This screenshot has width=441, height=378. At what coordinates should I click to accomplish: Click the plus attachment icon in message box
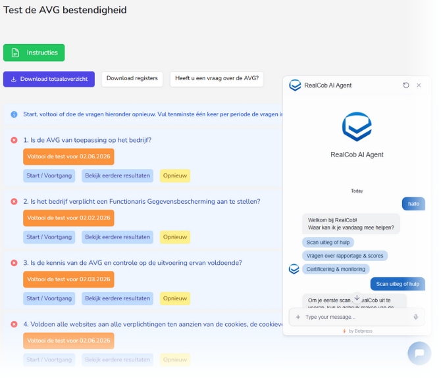(x=298, y=317)
